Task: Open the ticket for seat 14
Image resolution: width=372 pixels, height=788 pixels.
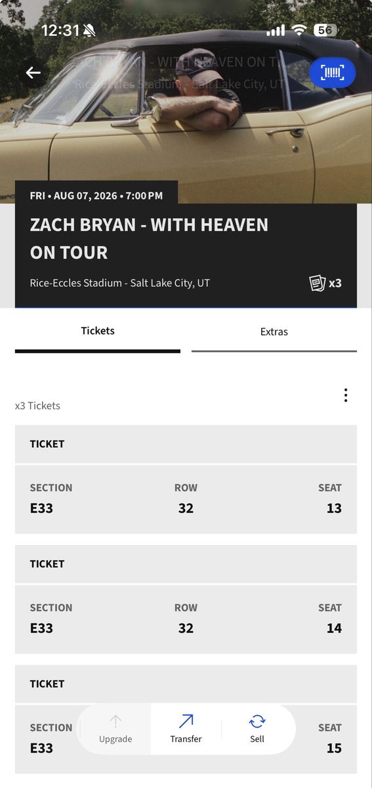Action: (x=186, y=619)
